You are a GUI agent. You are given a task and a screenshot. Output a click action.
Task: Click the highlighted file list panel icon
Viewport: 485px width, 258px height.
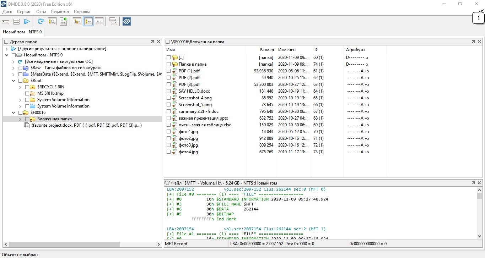tap(88, 22)
